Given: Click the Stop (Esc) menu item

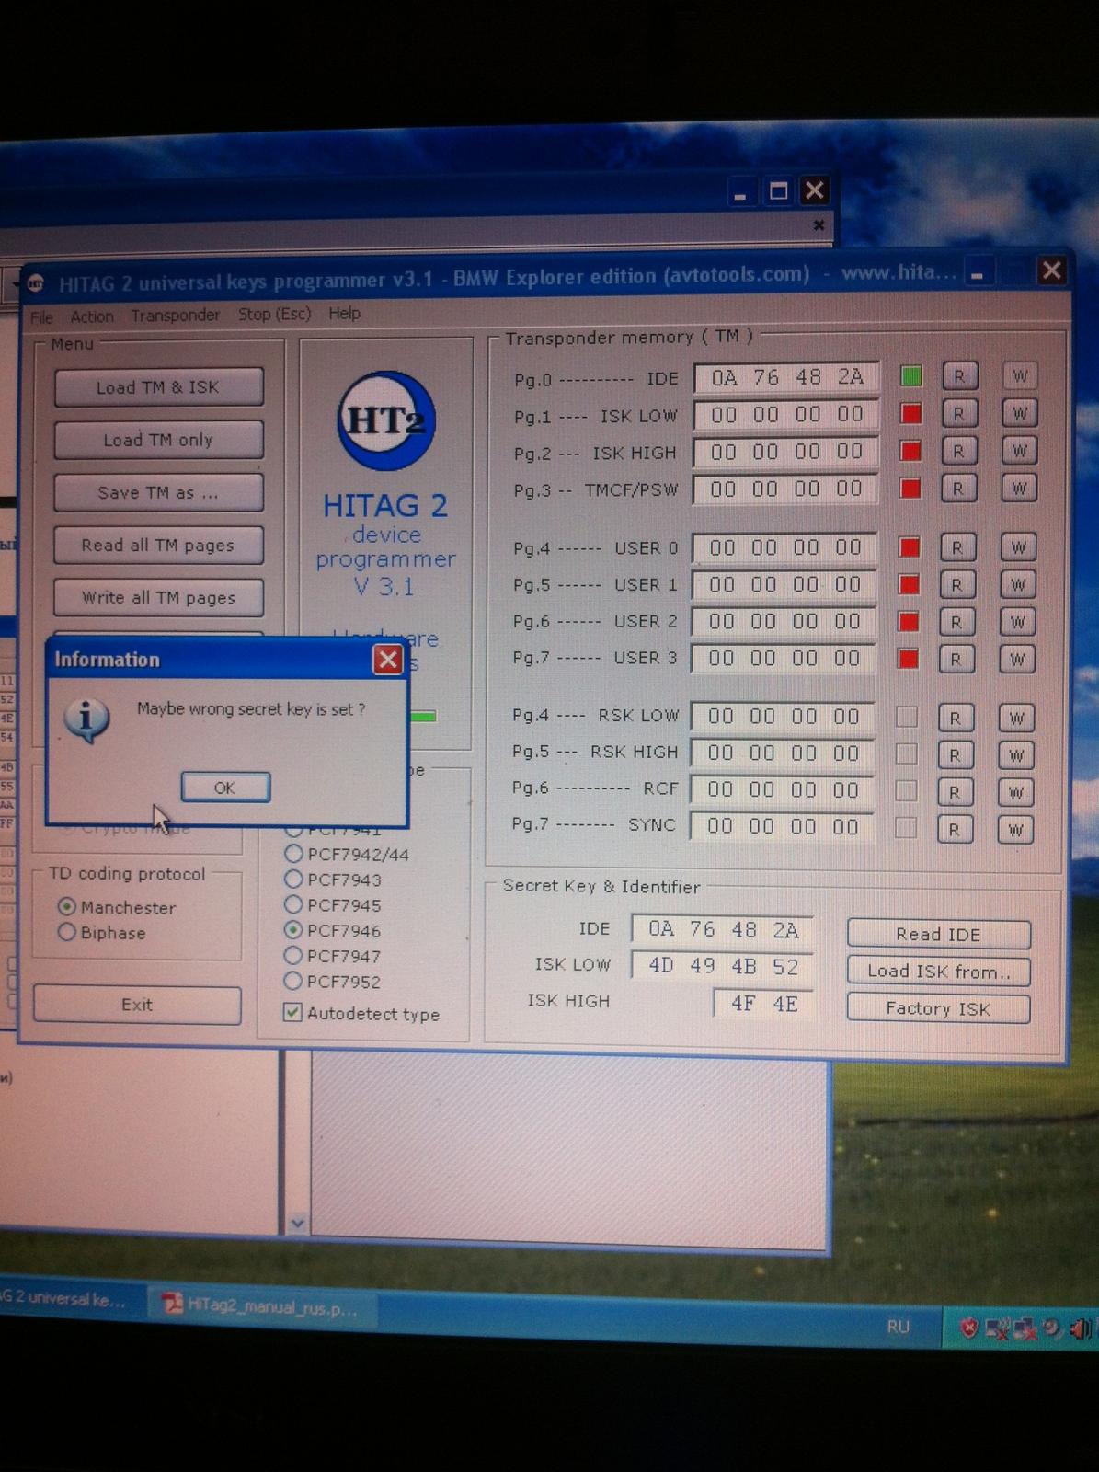Looking at the screenshot, I should (274, 314).
